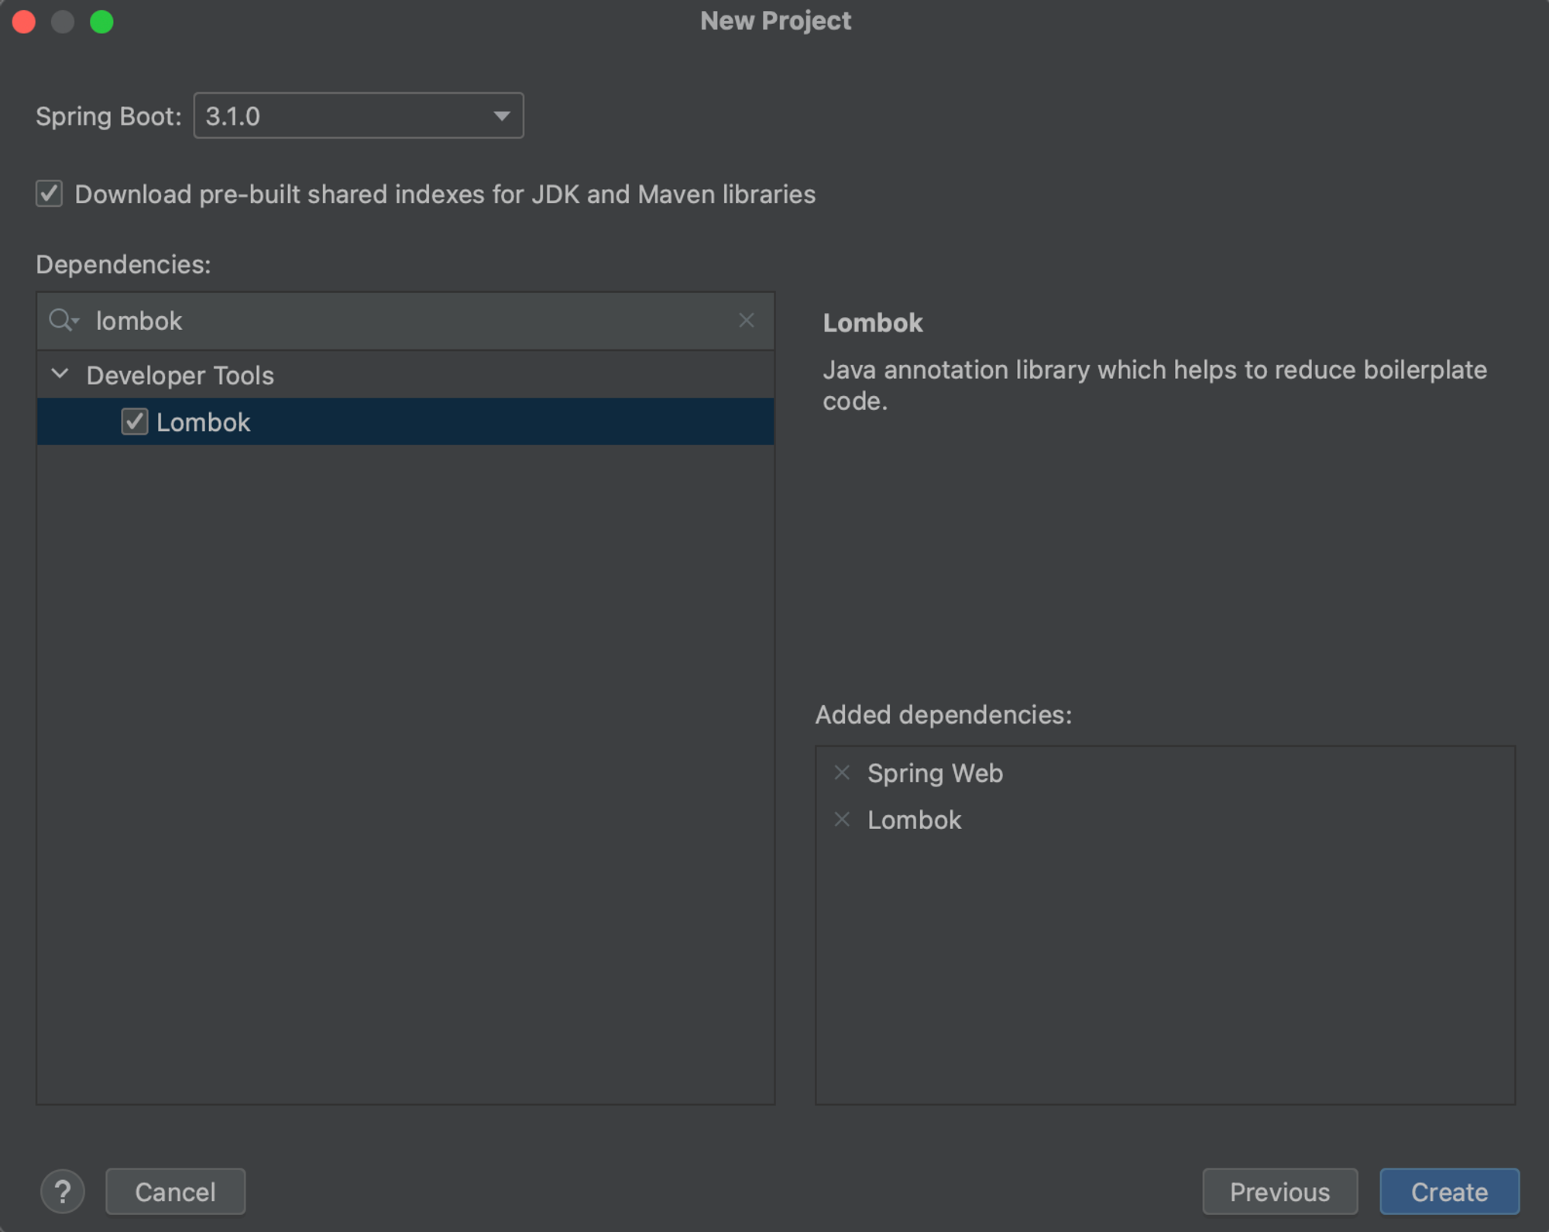
Task: Click the Create button
Action: click(1448, 1191)
